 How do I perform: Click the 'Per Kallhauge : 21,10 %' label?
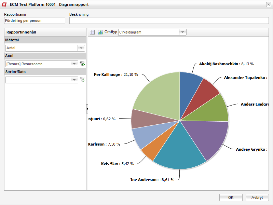pos(116,74)
